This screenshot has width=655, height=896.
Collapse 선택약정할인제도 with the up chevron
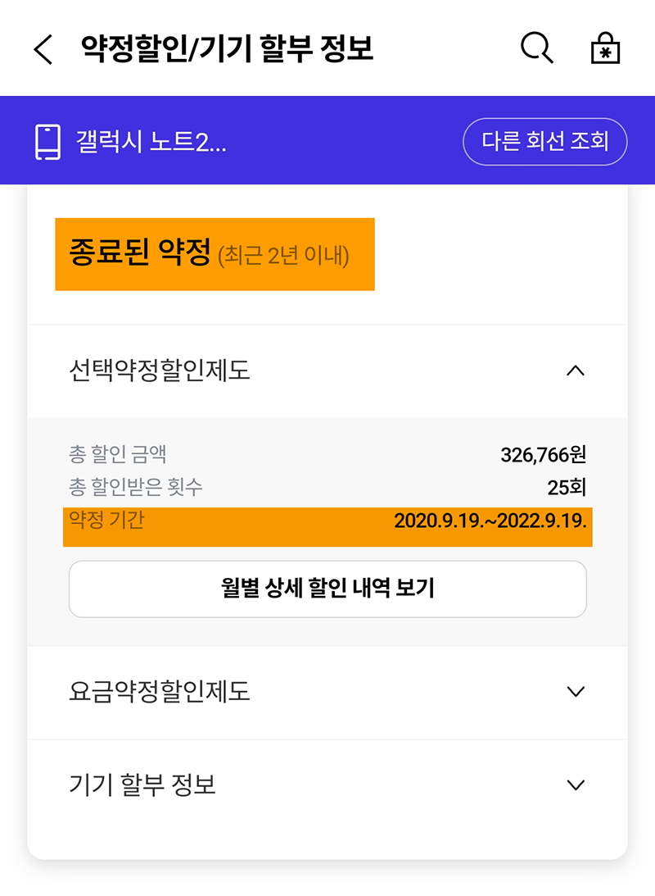576,371
